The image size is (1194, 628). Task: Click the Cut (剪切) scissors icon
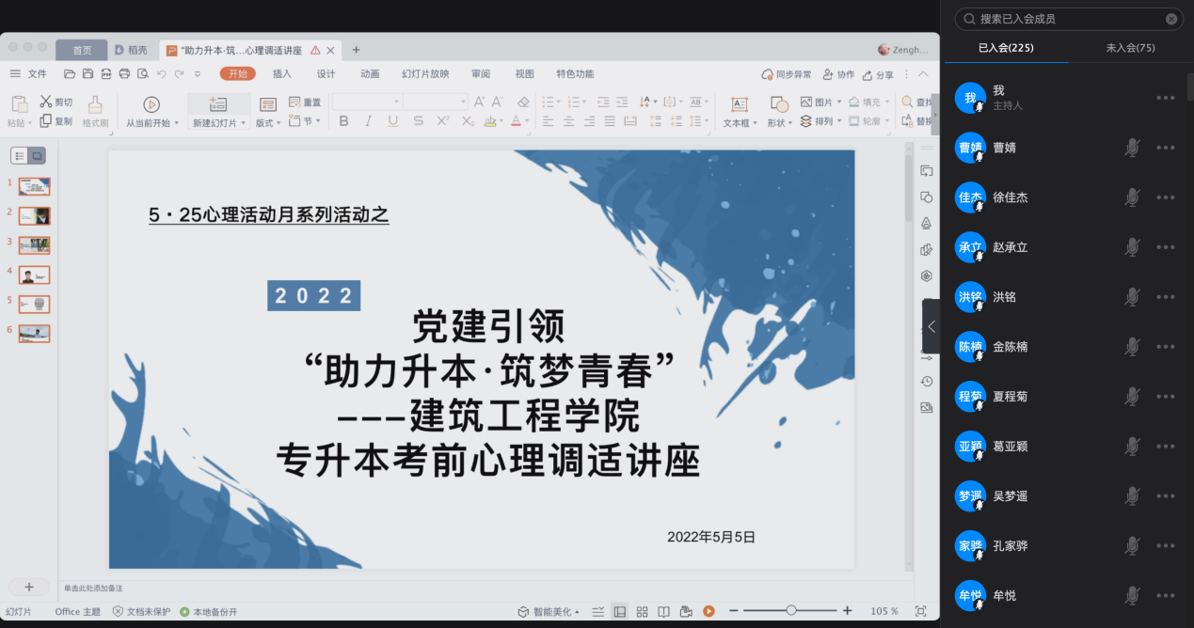point(46,102)
